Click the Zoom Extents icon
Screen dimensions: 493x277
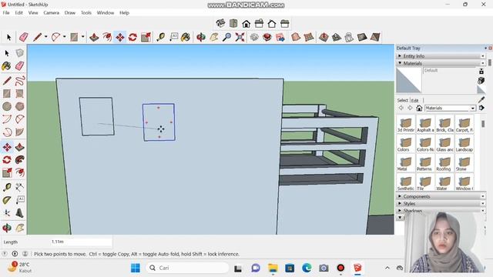[x=240, y=37]
